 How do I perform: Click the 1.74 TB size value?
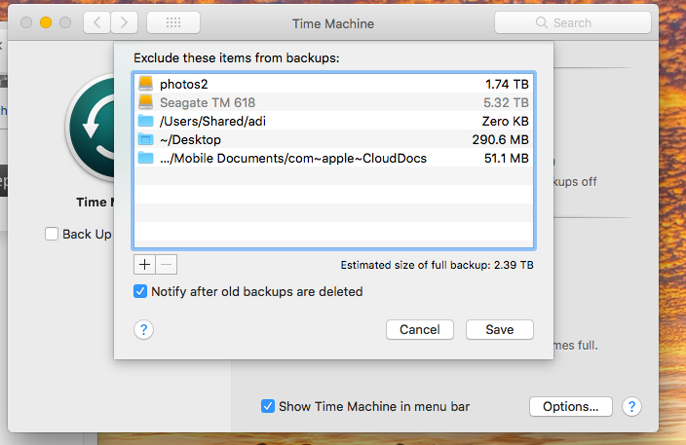(507, 84)
